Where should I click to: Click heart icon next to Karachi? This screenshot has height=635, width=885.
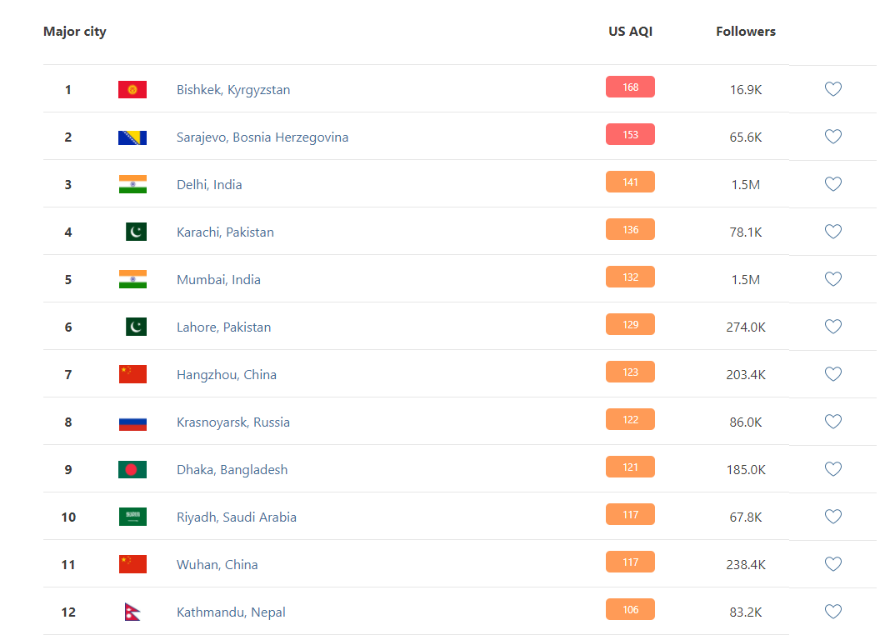pyautogui.click(x=832, y=232)
